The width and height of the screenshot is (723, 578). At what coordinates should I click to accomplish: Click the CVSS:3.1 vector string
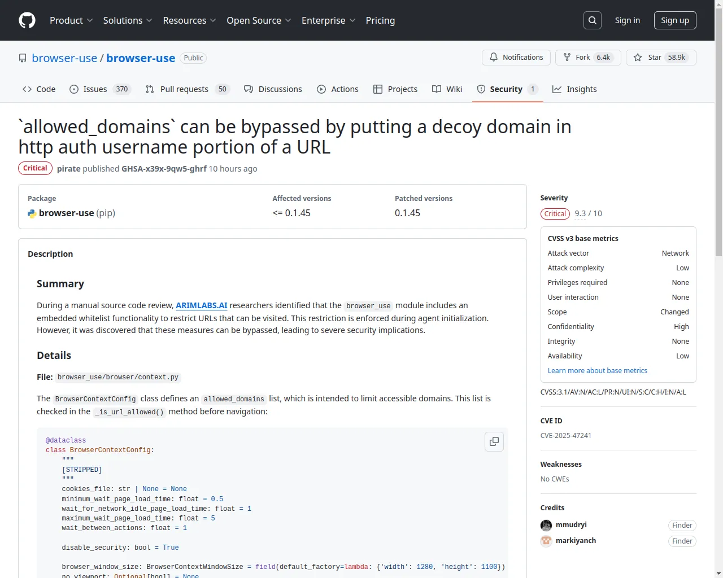point(613,392)
